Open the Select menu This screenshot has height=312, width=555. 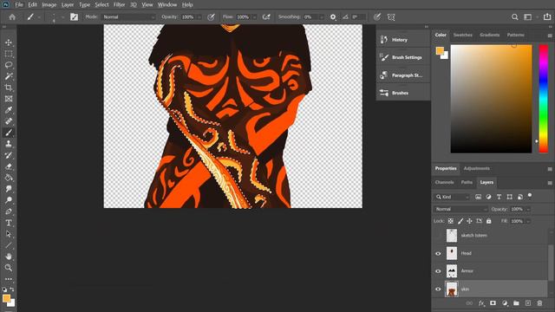[x=101, y=4]
